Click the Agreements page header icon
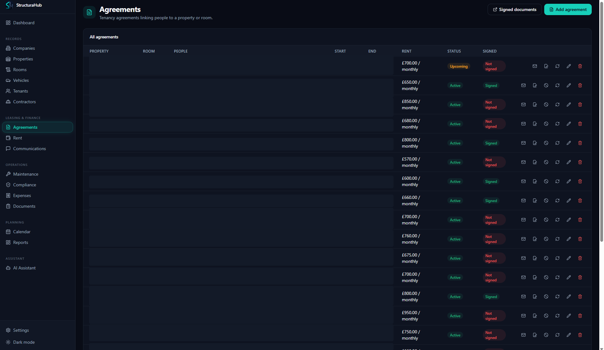The image size is (604, 350). pos(89,12)
